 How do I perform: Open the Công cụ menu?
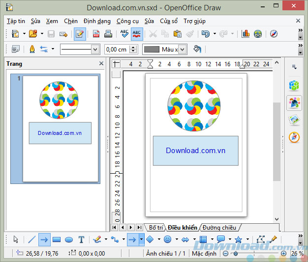(127, 21)
